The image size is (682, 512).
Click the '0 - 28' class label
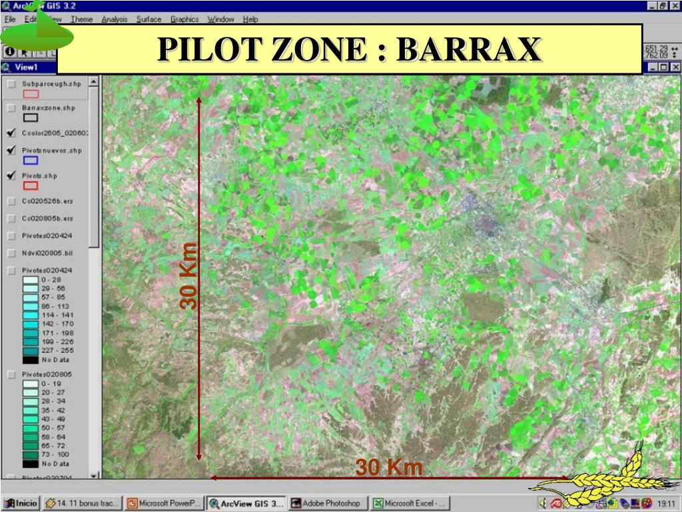pyautogui.click(x=51, y=280)
